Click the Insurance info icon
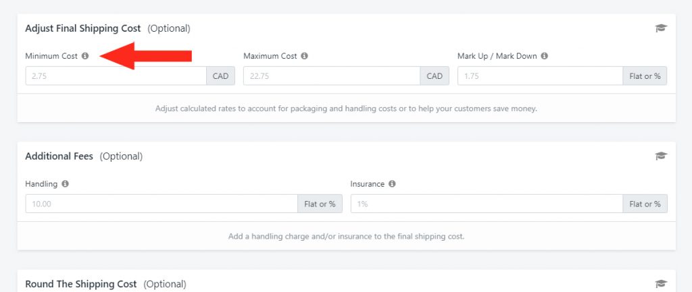The height and width of the screenshot is (292, 692). pyautogui.click(x=393, y=183)
